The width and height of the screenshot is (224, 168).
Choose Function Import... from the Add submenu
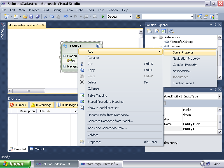click(x=190, y=83)
